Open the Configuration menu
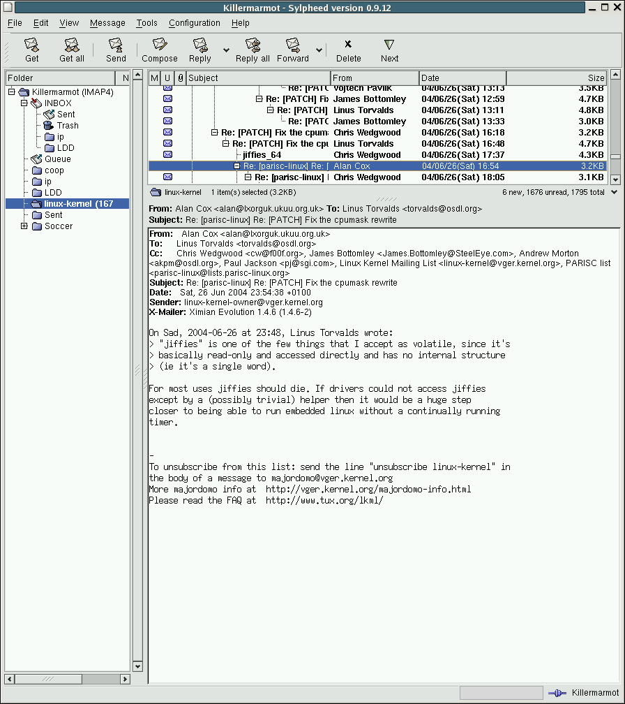 pyautogui.click(x=194, y=23)
